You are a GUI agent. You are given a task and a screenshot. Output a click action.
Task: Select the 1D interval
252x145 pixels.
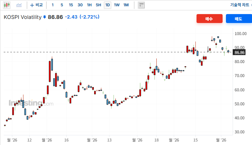point(108,5)
